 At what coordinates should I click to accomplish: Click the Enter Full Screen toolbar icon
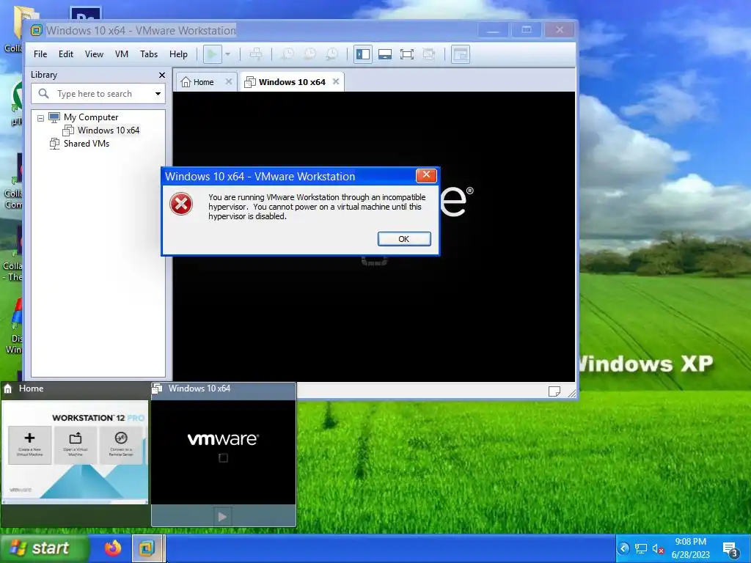407,54
